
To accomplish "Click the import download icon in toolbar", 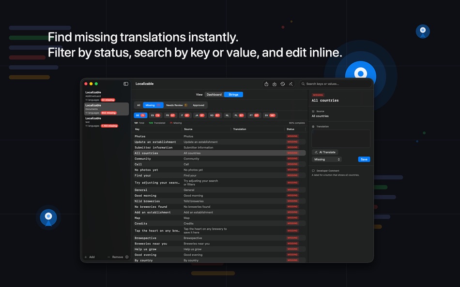I will (274, 84).
